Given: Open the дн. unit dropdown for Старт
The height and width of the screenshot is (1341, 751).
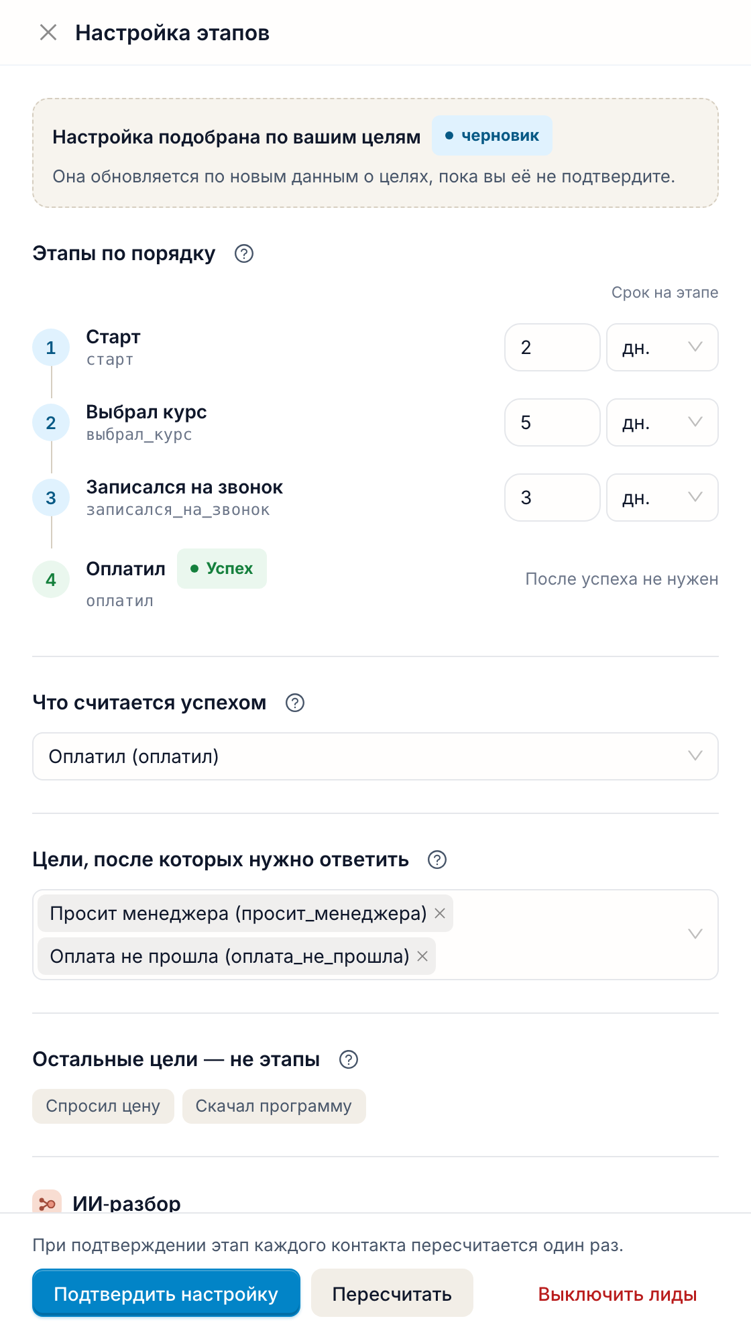Looking at the screenshot, I should coord(662,347).
